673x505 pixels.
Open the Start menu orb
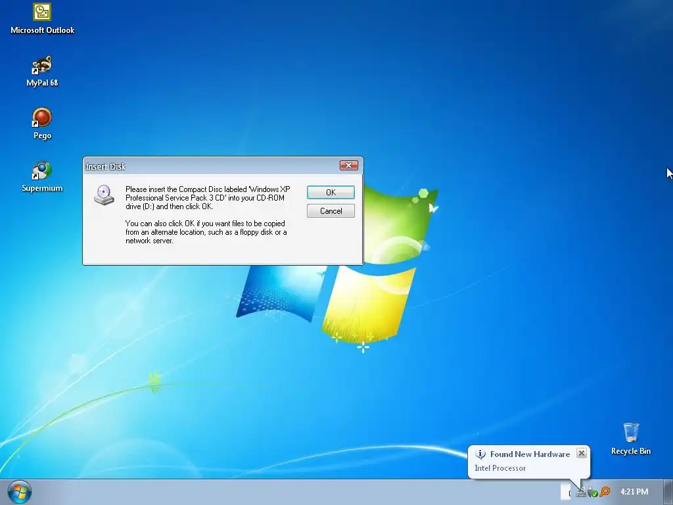(19, 492)
